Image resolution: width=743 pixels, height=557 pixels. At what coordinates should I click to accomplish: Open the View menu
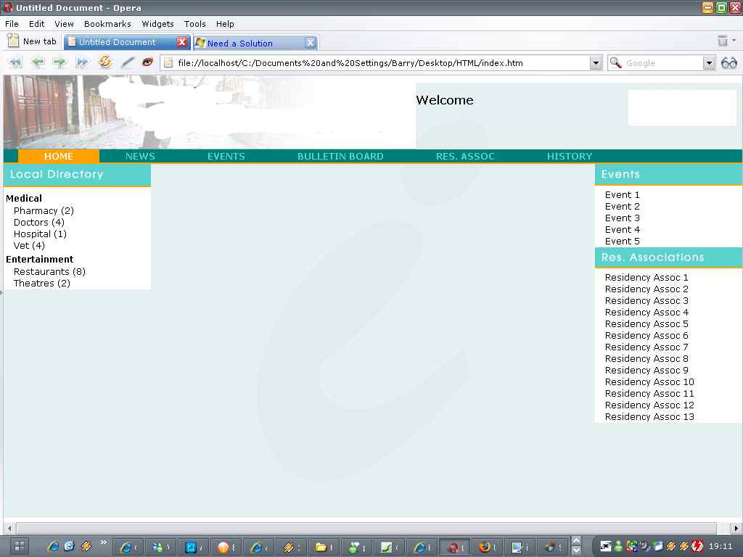64,24
